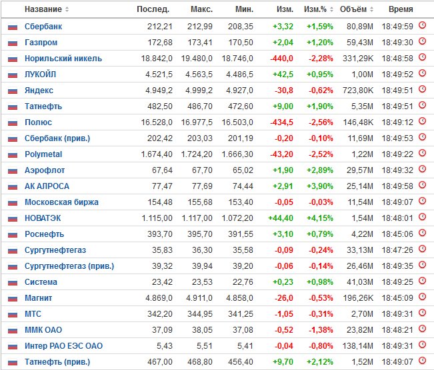
Task: Open the Система stock link
Action: (41, 282)
